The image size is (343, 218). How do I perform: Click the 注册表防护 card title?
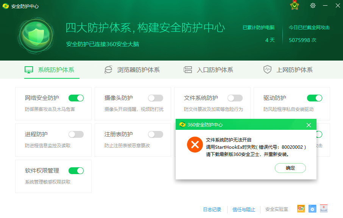click(x=118, y=134)
